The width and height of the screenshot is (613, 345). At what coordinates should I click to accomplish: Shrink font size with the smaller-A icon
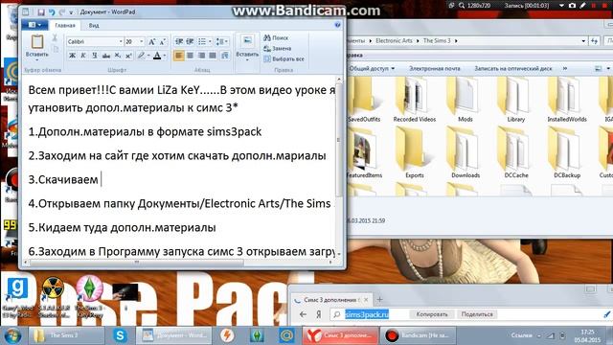point(163,41)
